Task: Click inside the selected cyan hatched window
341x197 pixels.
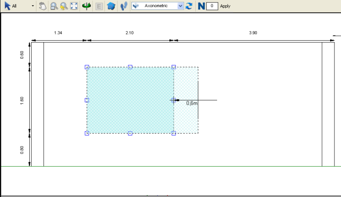Action: tap(130, 100)
